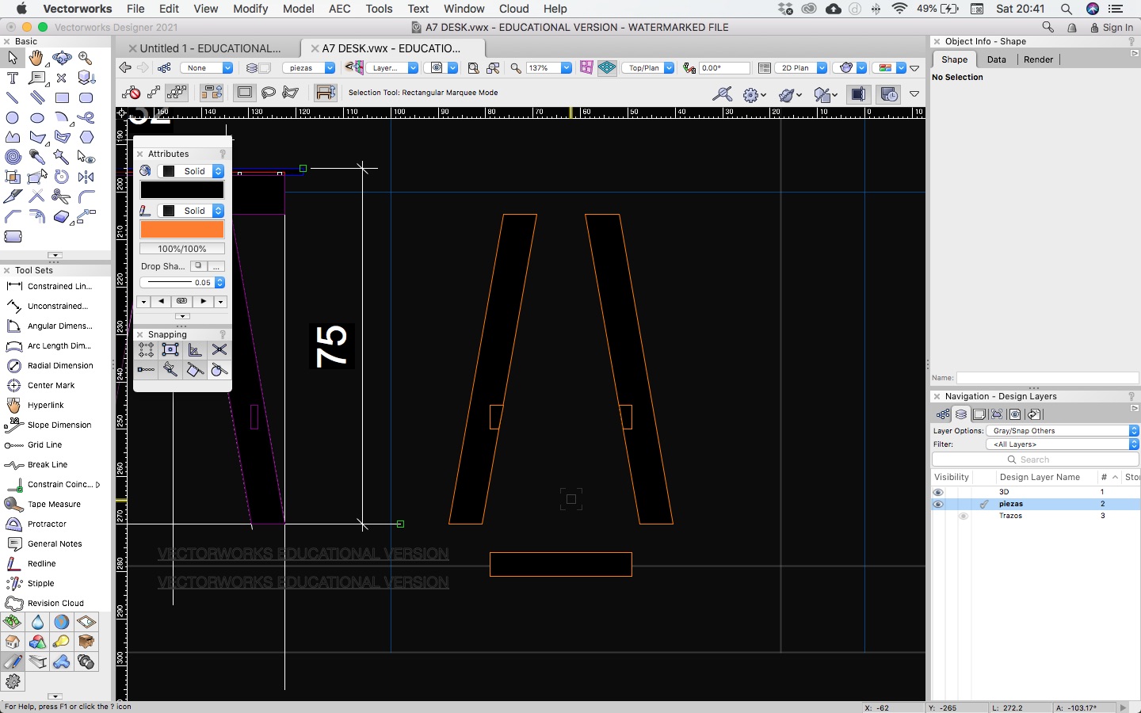Screen dimensions: 1141x713
Task: Open macOS Spotlight search in the menu bar
Action: (x=1067, y=9)
